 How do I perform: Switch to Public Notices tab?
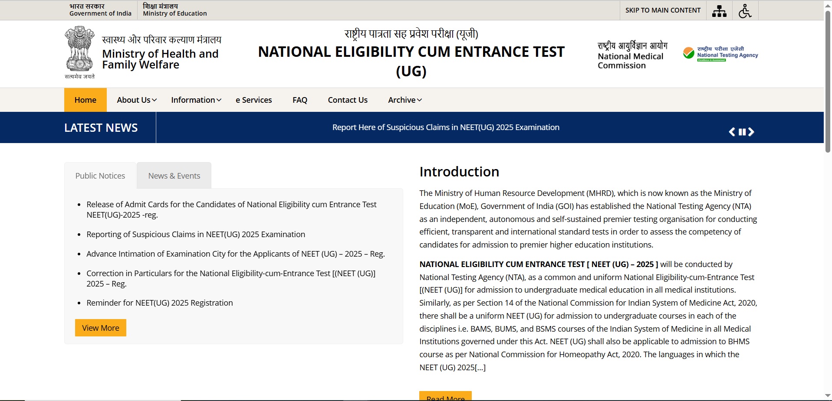pos(100,176)
